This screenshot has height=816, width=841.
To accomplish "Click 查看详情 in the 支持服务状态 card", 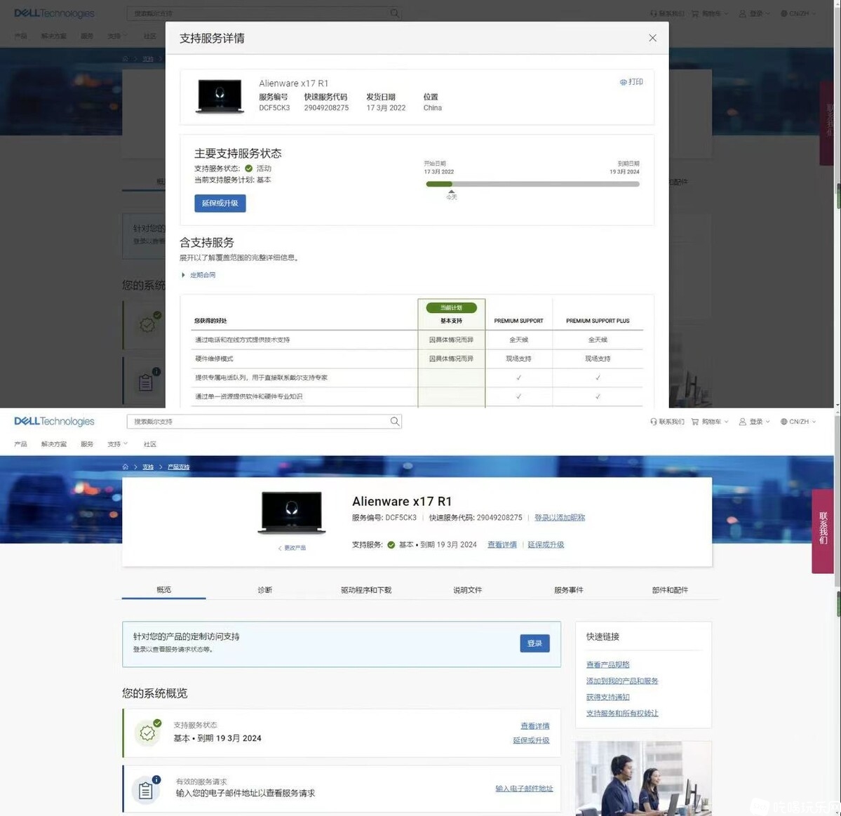I will tap(534, 726).
